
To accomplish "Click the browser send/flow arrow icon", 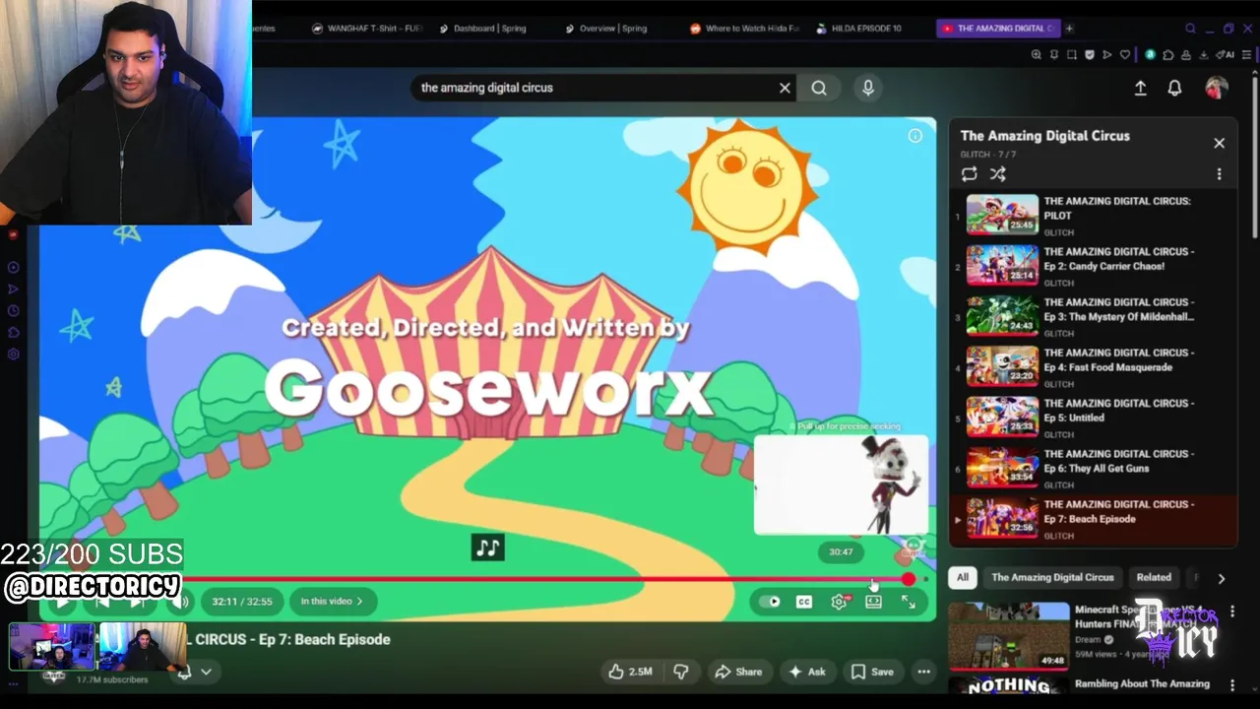I will tap(1107, 54).
